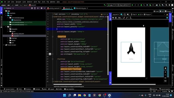The image size is (174, 98).
Task: Click the layout warning triangle in design toolbar
Action: tap(167, 14)
